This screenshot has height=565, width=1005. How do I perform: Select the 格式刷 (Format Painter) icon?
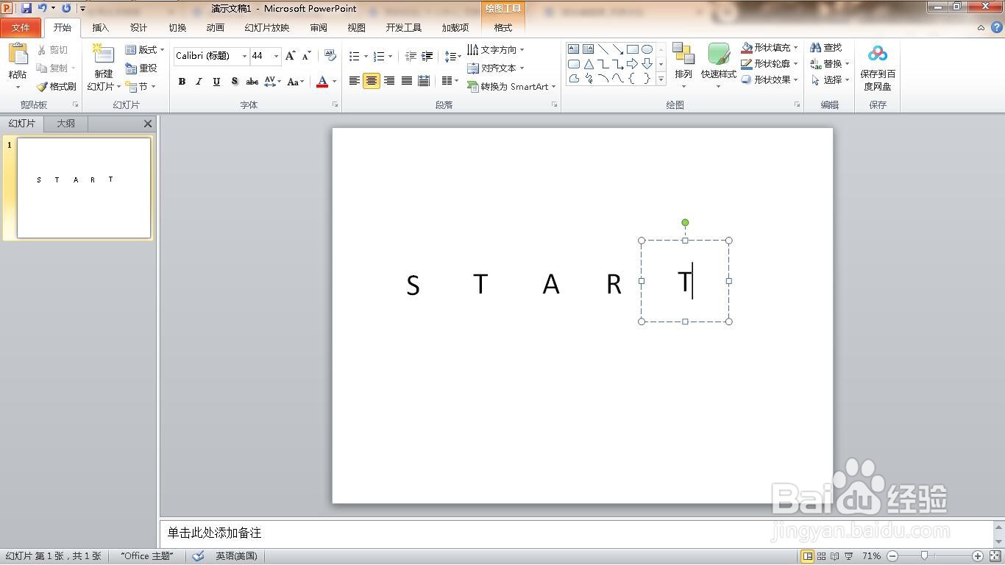click(x=42, y=86)
